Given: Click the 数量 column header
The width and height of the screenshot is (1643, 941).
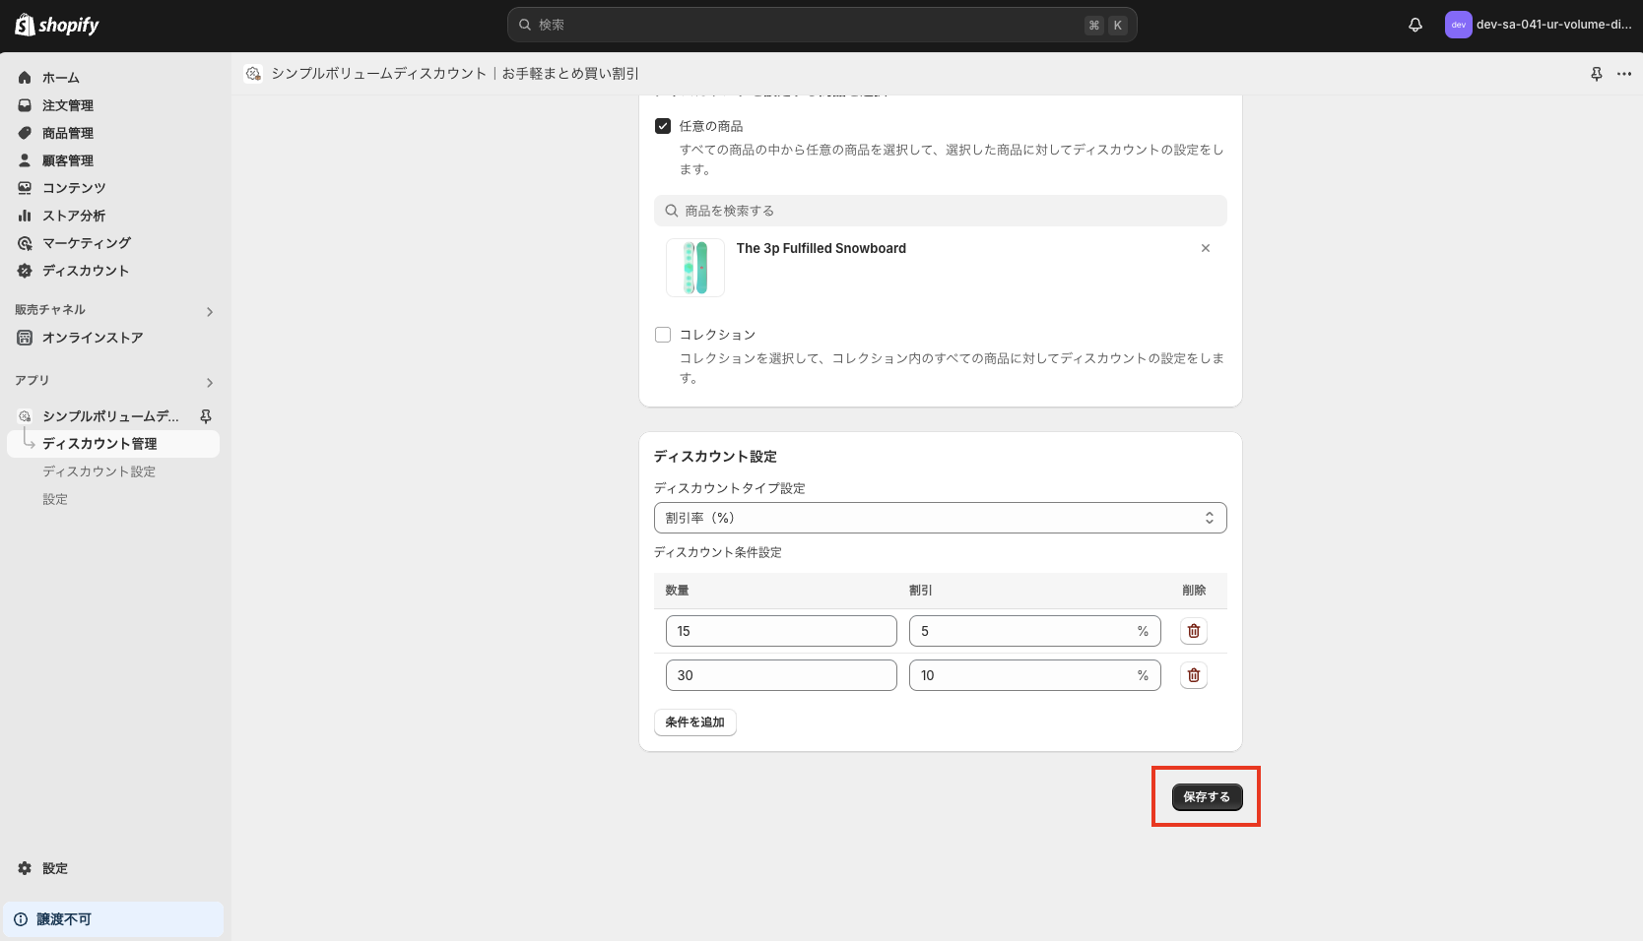Looking at the screenshot, I should coord(677,591).
